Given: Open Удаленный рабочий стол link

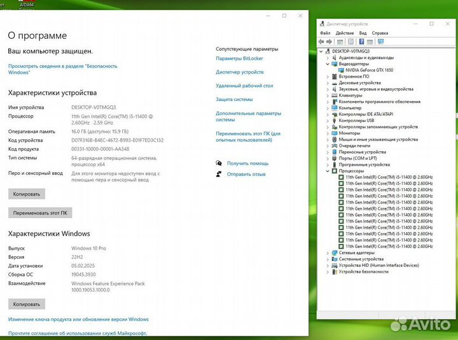Looking at the screenshot, I should (x=244, y=86).
